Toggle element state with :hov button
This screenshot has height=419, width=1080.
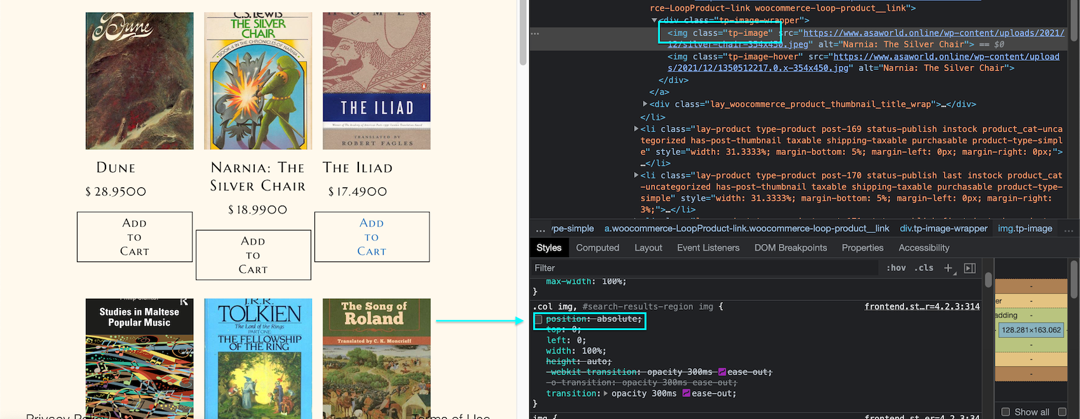pos(896,268)
